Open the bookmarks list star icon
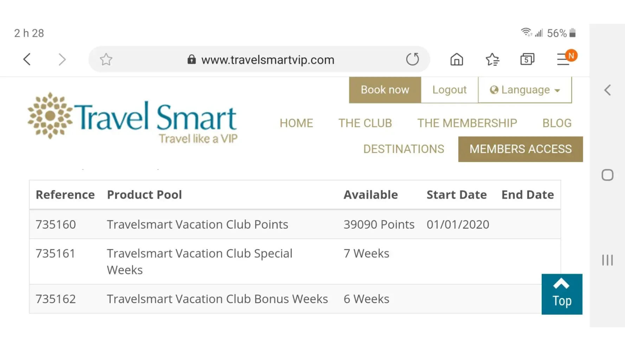The image size is (625, 351). [492, 59]
